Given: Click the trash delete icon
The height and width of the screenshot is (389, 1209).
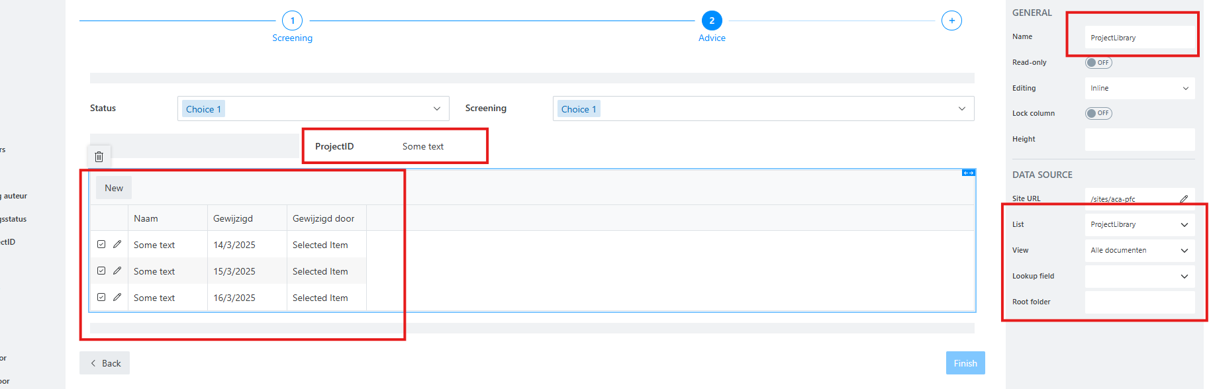Looking at the screenshot, I should pyautogui.click(x=99, y=157).
